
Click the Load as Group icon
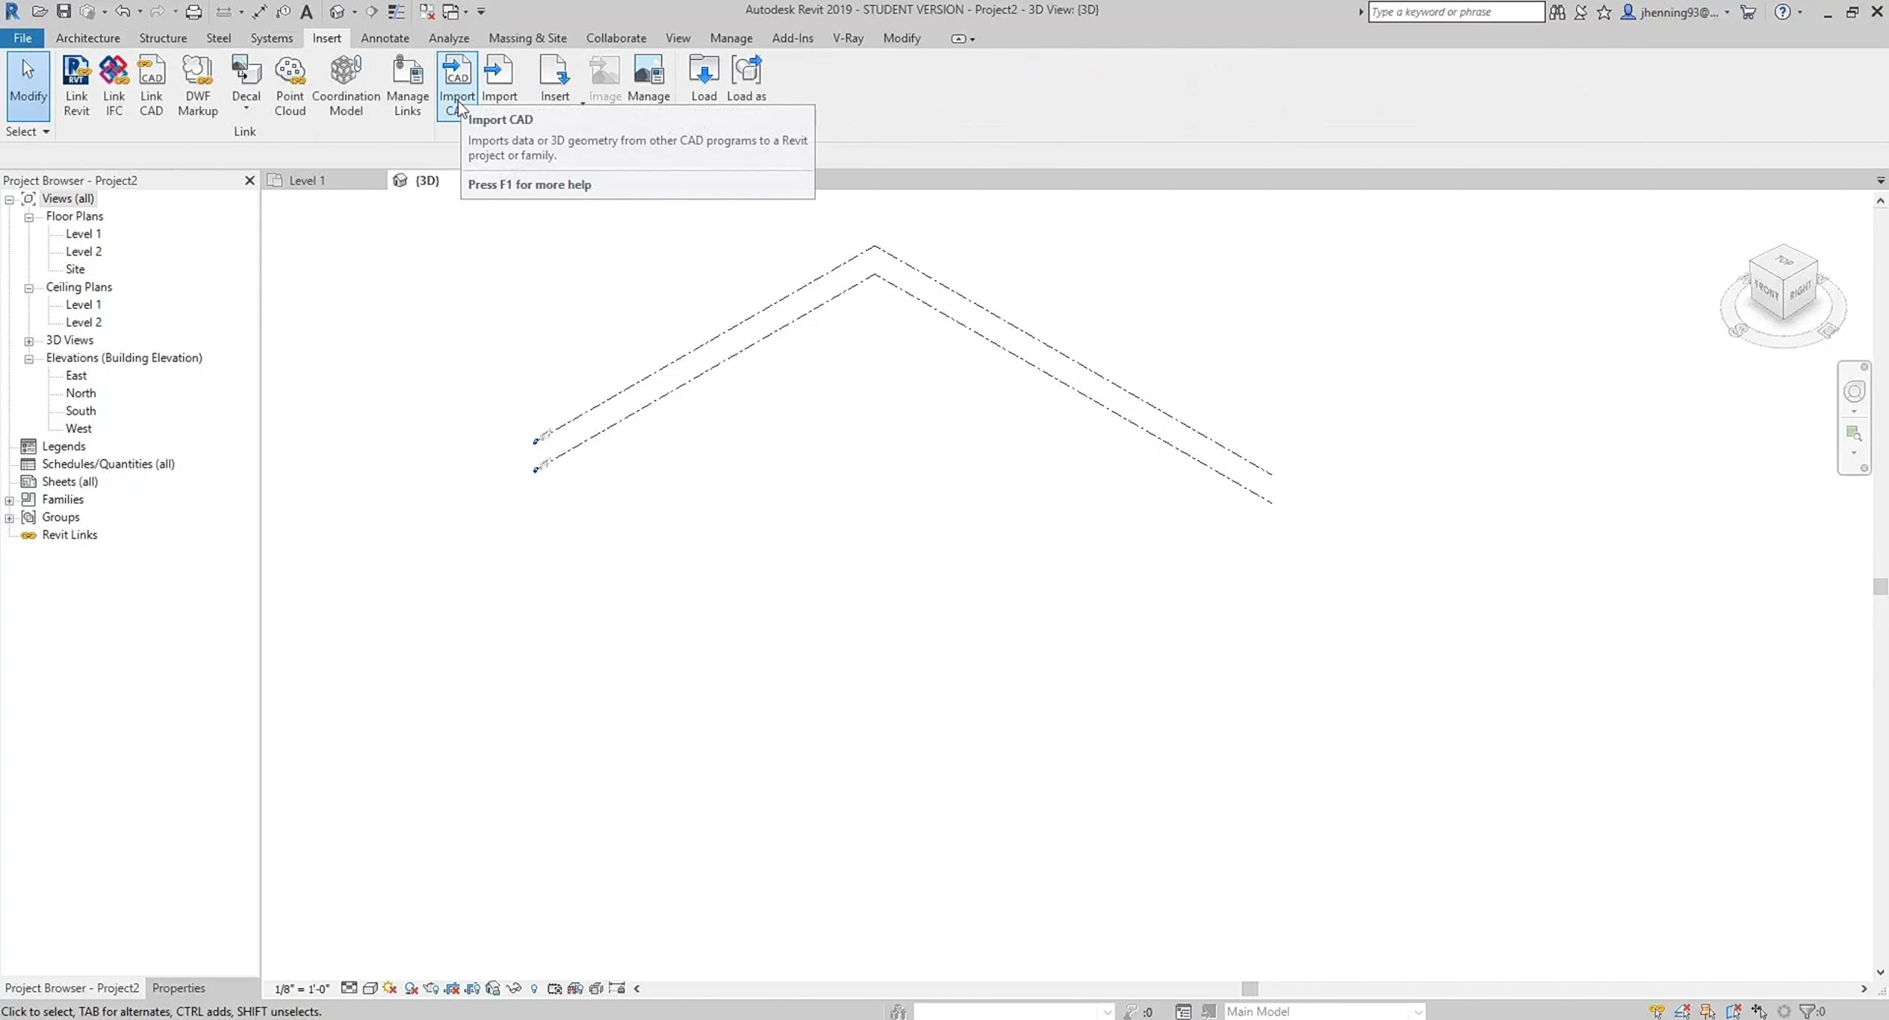click(747, 78)
